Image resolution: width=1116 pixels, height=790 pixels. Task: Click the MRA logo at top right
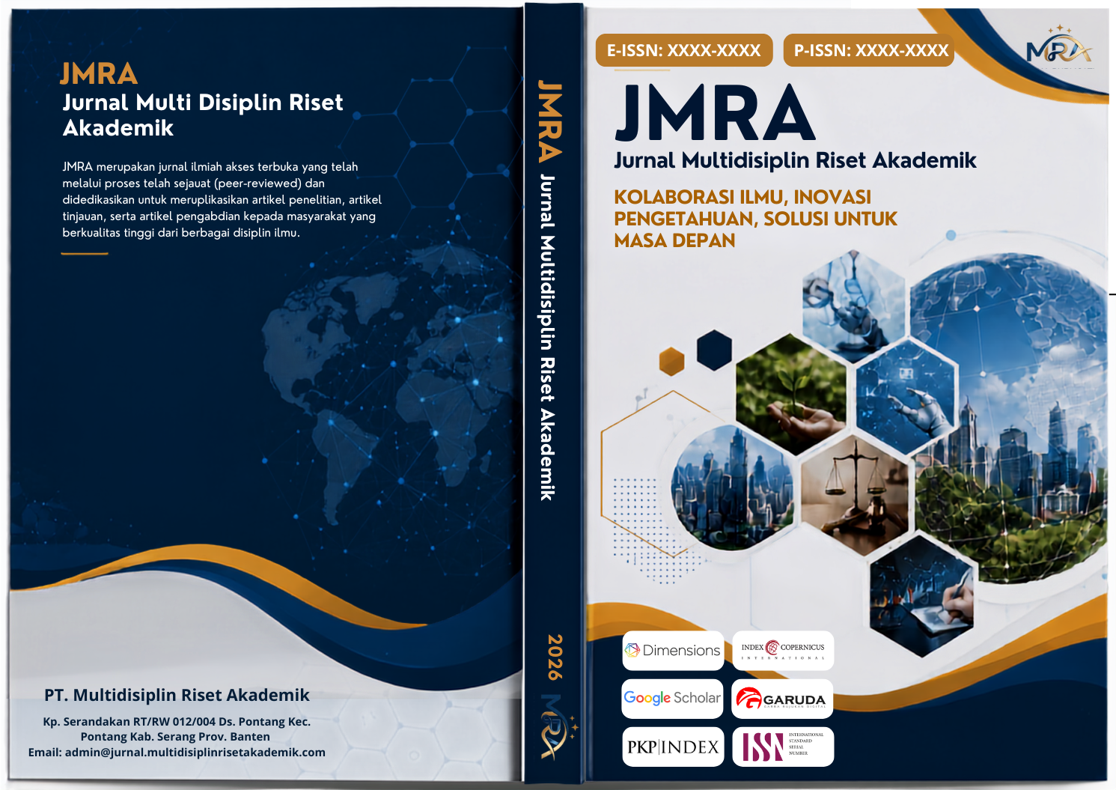tap(1059, 46)
